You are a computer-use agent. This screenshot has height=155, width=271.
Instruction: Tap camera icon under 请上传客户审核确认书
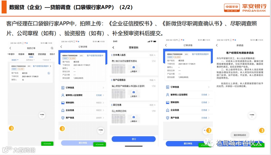coord(134,92)
